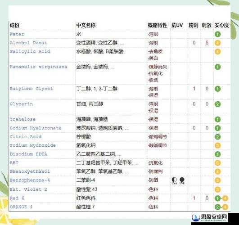Click the green badge in the Red 6 row

218,198
